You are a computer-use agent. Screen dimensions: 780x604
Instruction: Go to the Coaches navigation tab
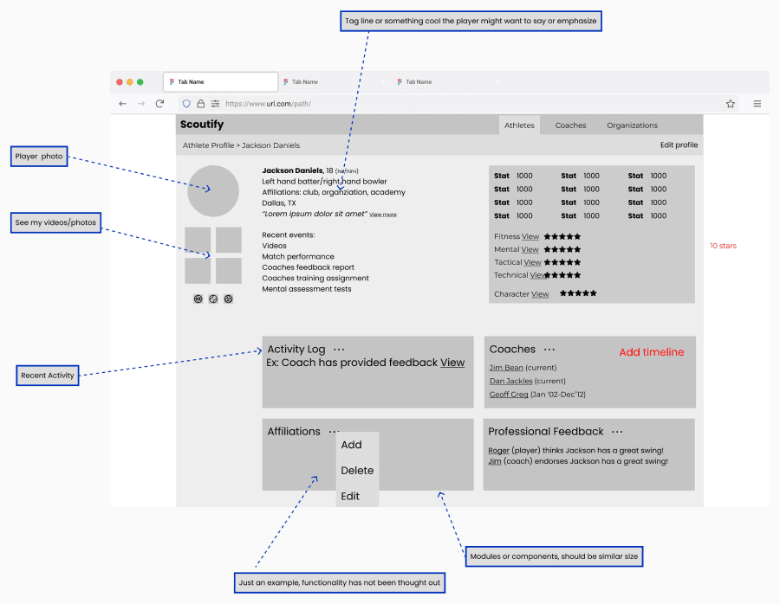pos(570,125)
